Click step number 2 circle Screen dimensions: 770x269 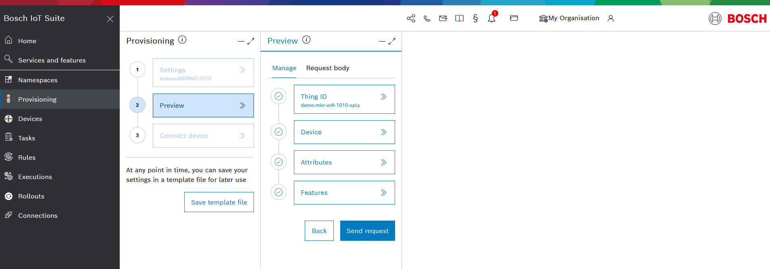(137, 105)
